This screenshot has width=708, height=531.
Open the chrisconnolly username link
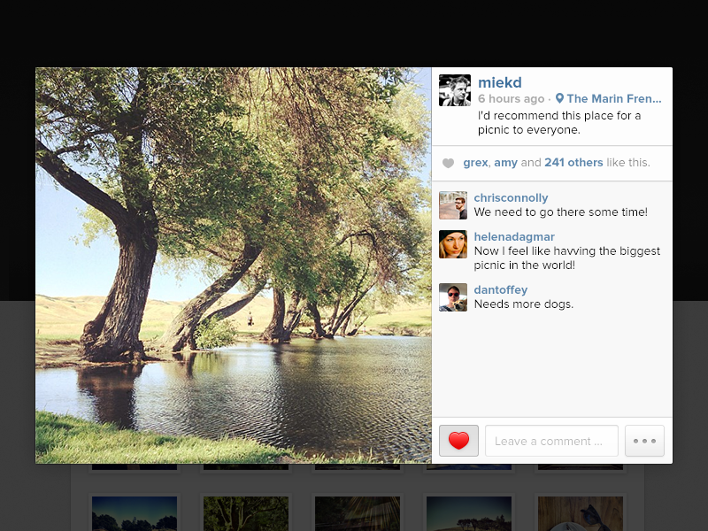(x=511, y=198)
